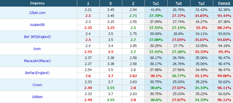233x103 pixels.
Task: Select Betfair's 99.06% payout cell
Action: pos(224,76)
